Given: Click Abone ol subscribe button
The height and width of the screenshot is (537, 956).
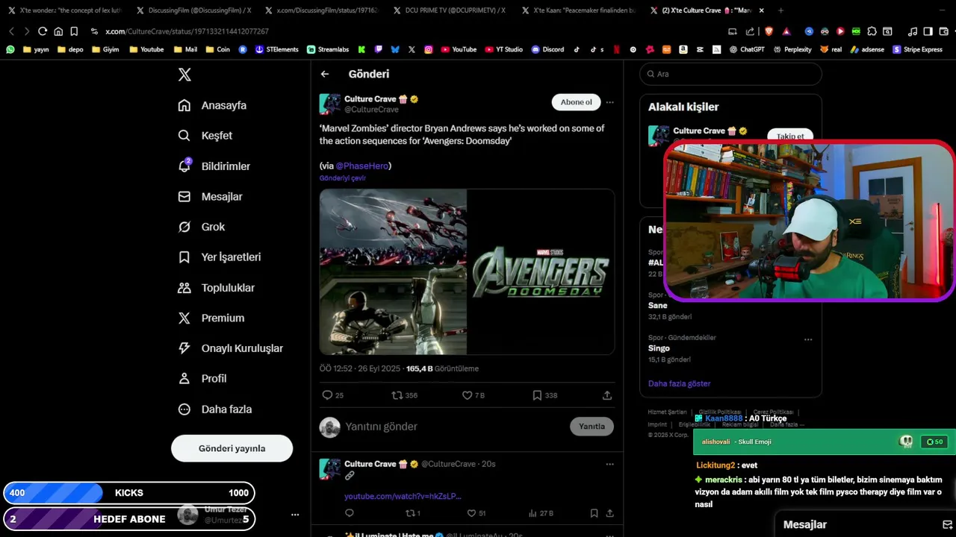Looking at the screenshot, I should (576, 102).
